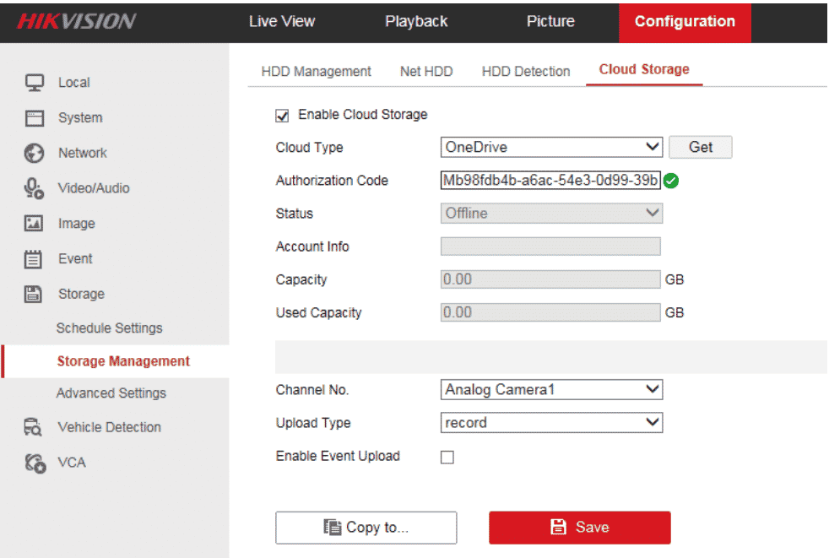Image resolution: width=829 pixels, height=558 pixels.
Task: Open the Event calendar icon
Action: (35, 259)
